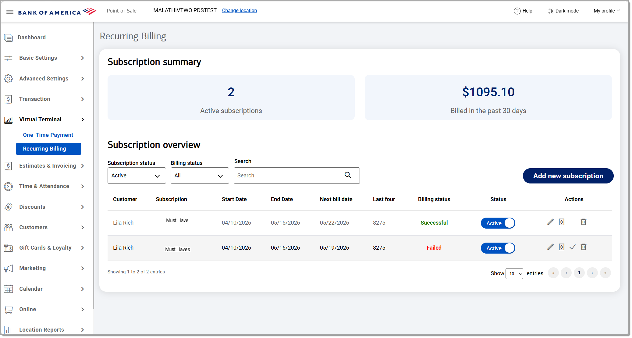Viewport: 632px width, 338px height.
Task: Go to the next page of entries
Action: pyautogui.click(x=592, y=273)
